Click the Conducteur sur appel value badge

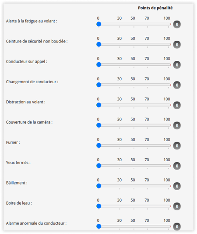(177, 65)
